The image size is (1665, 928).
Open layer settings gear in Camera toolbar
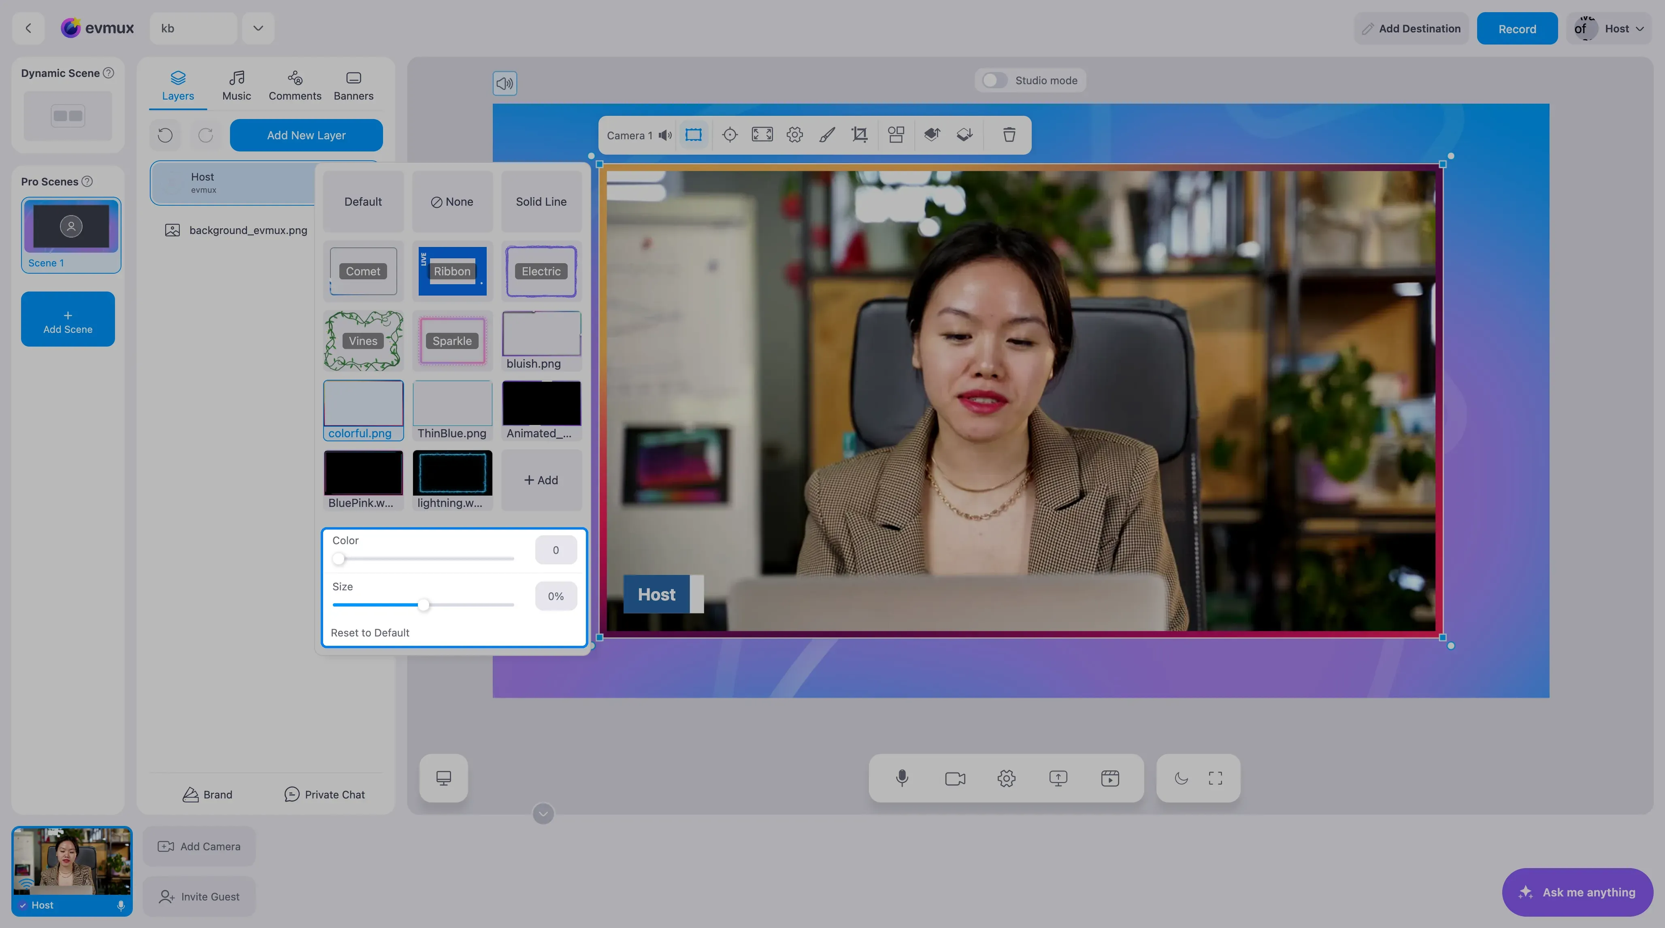tap(794, 134)
